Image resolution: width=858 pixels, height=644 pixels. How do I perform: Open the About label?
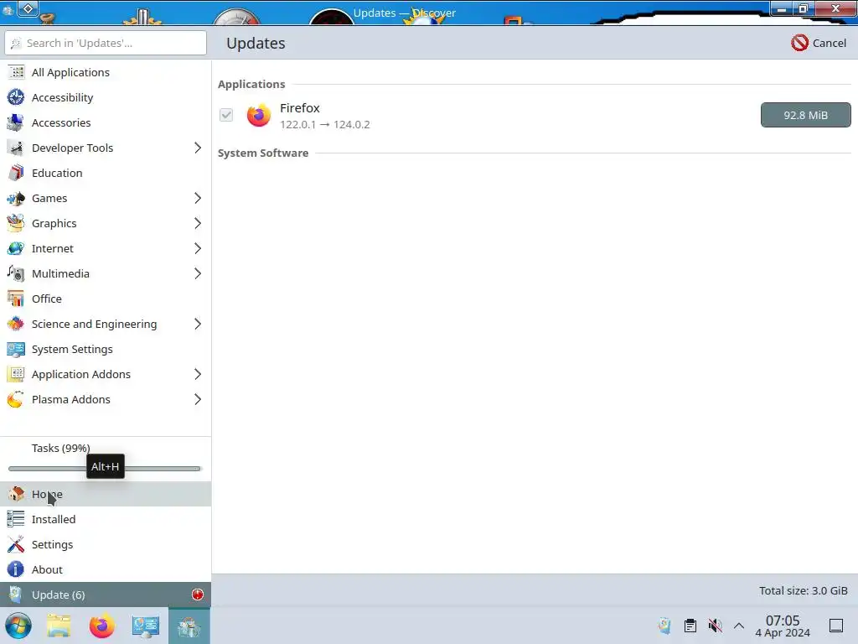pyautogui.click(x=47, y=569)
